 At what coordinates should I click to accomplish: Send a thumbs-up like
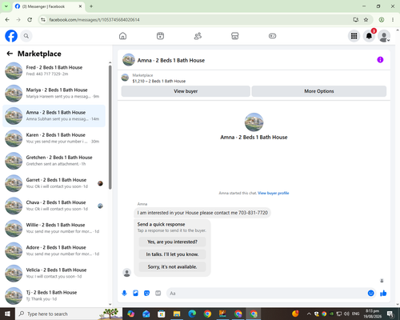pyautogui.click(x=383, y=294)
